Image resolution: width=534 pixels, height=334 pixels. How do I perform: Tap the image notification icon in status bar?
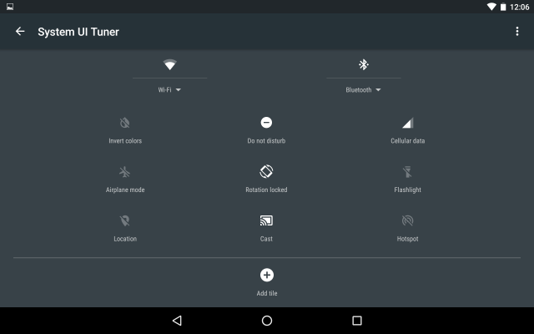10,7
